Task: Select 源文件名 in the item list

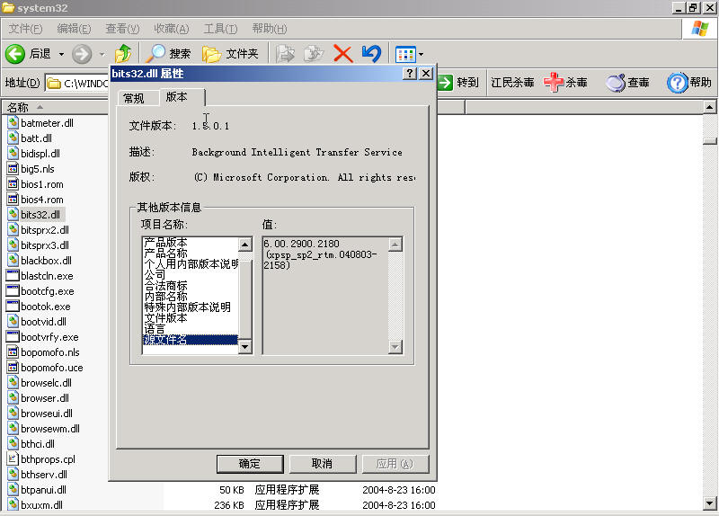Action: (x=191, y=340)
